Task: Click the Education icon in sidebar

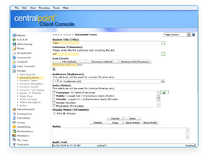Action: pyautogui.click(x=14, y=118)
